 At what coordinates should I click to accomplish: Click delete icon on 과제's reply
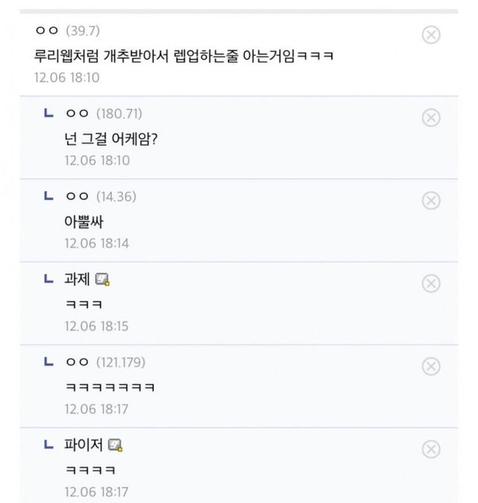[x=431, y=284]
